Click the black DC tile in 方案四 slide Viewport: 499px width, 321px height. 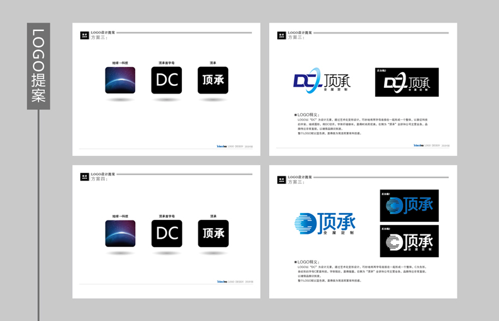click(167, 233)
